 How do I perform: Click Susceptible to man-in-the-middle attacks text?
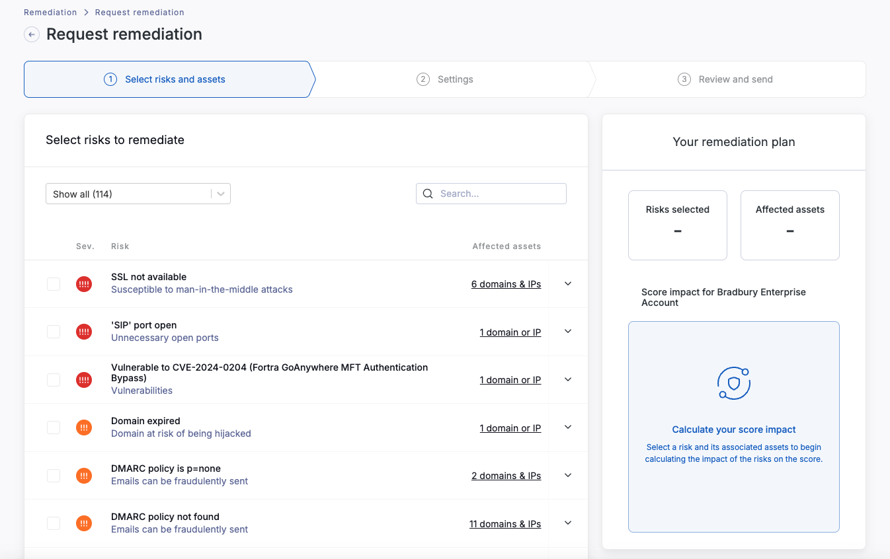pyautogui.click(x=202, y=289)
